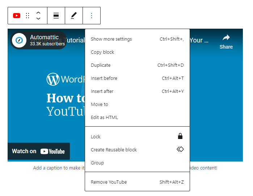This screenshot has width=253, height=196.
Task: Select Group menu item
Action: [x=137, y=163]
